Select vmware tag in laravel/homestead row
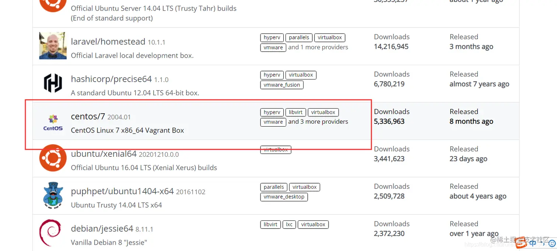Screen dimensions: 557x251 (x=273, y=47)
